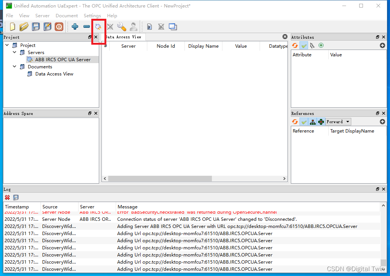Screen dimensions: 390x276
Task: Toggle the green checkmark in Attributes panel
Action: (x=304, y=45)
